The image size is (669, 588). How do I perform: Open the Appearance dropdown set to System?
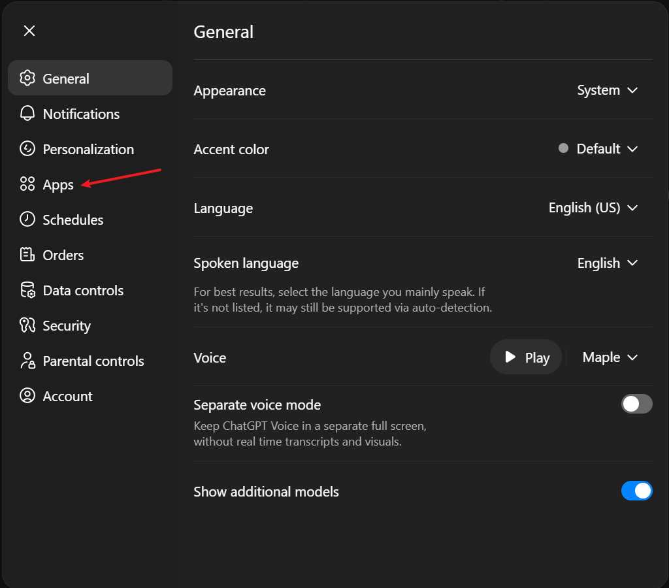pos(607,90)
